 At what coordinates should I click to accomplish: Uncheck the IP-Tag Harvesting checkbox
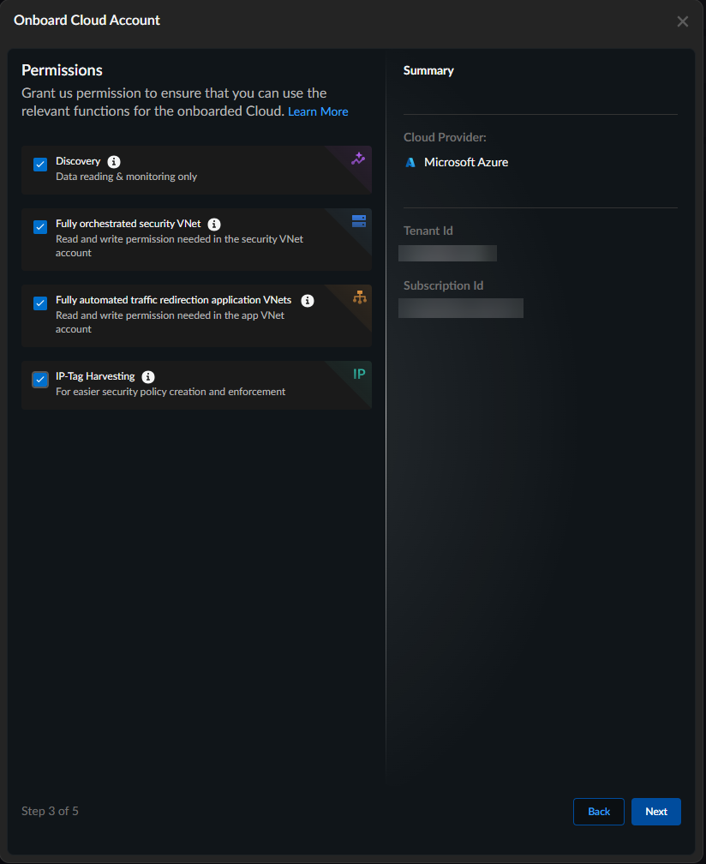pos(40,380)
